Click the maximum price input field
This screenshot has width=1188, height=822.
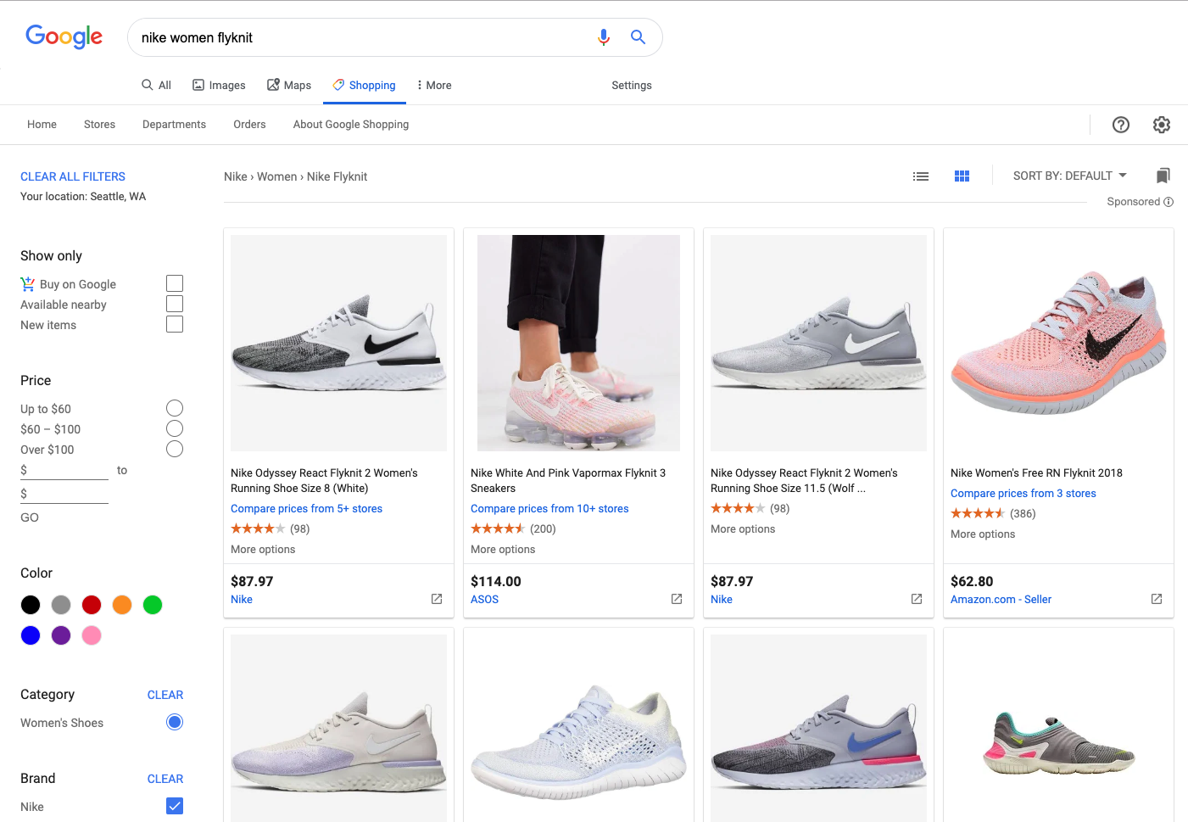[64, 494]
